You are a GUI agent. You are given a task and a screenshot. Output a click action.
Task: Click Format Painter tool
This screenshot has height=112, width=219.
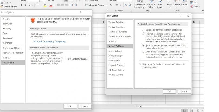tap(9, 6)
